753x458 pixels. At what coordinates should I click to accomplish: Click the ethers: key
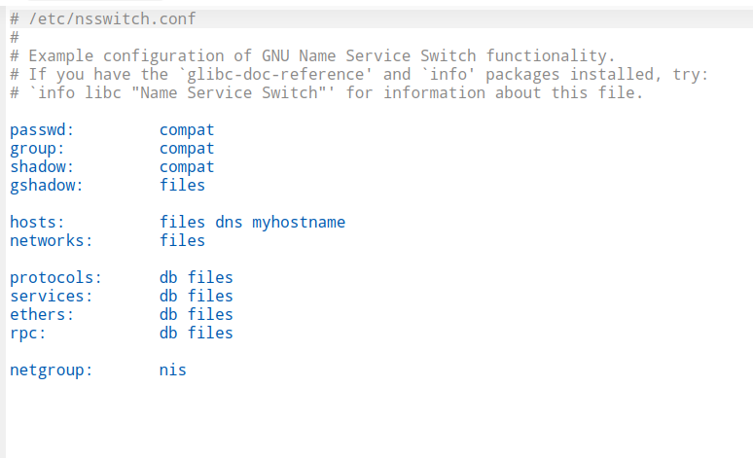tap(42, 315)
